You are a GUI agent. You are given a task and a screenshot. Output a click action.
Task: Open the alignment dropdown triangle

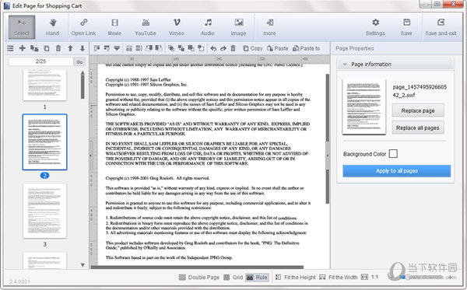point(117,48)
